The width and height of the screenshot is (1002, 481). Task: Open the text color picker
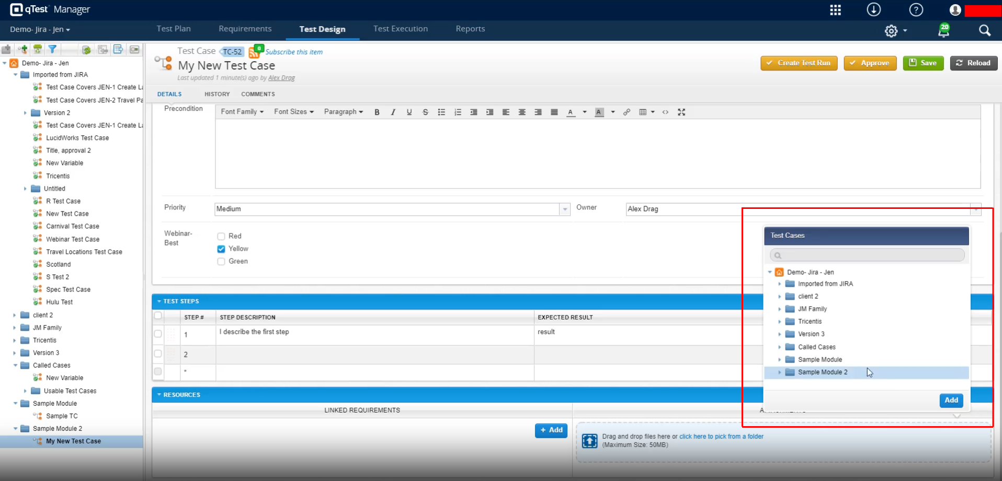(x=571, y=112)
